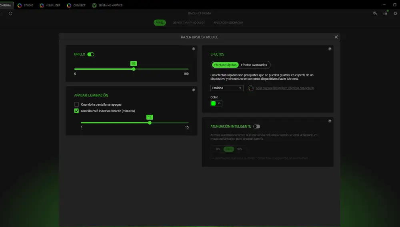Open the Studio tab

pos(25,5)
